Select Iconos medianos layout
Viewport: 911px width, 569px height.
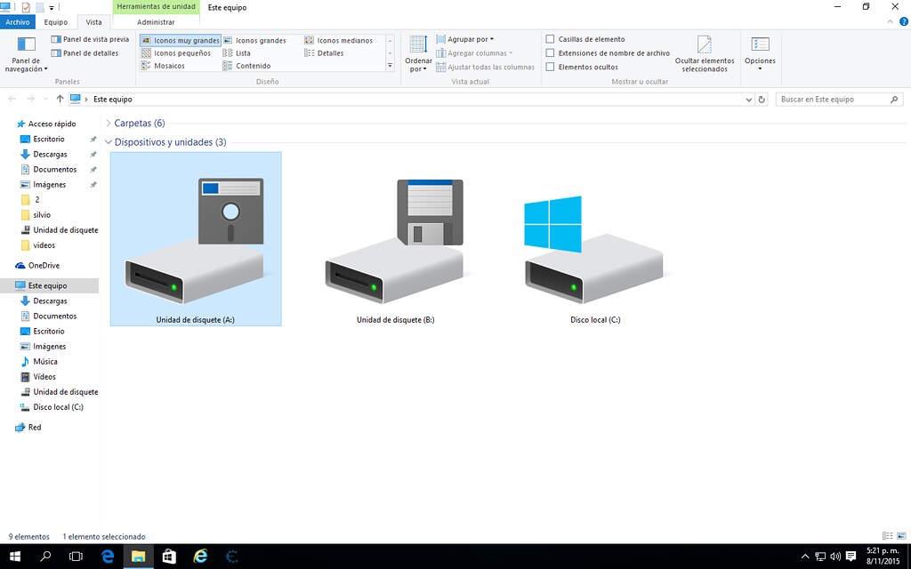339,41
